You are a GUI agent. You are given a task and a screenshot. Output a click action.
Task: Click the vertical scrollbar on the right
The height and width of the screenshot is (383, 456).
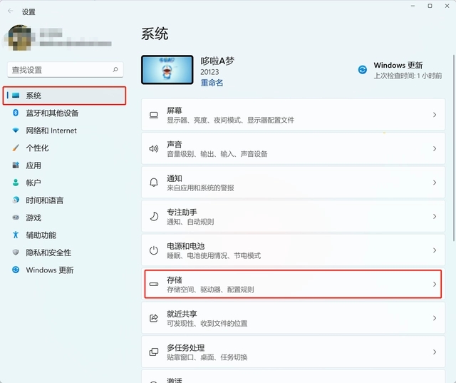click(454, 148)
